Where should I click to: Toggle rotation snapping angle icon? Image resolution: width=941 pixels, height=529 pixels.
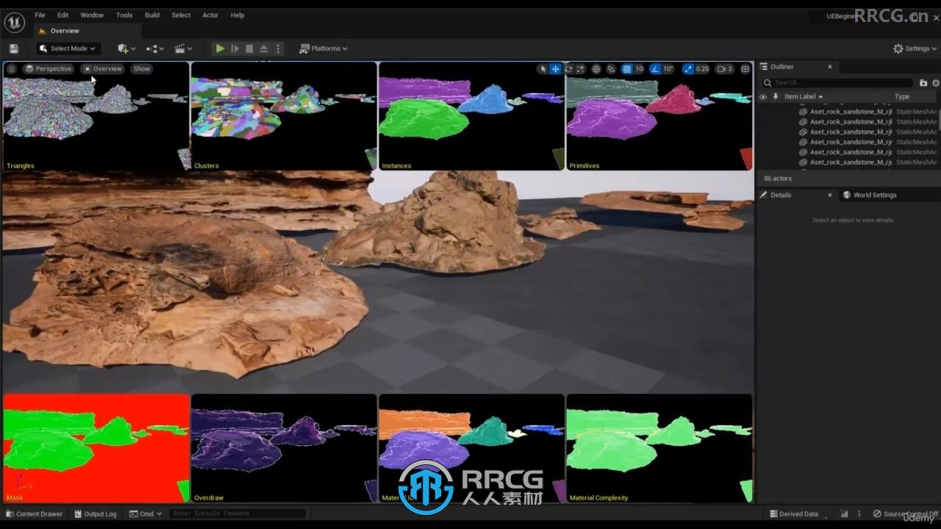coord(656,69)
